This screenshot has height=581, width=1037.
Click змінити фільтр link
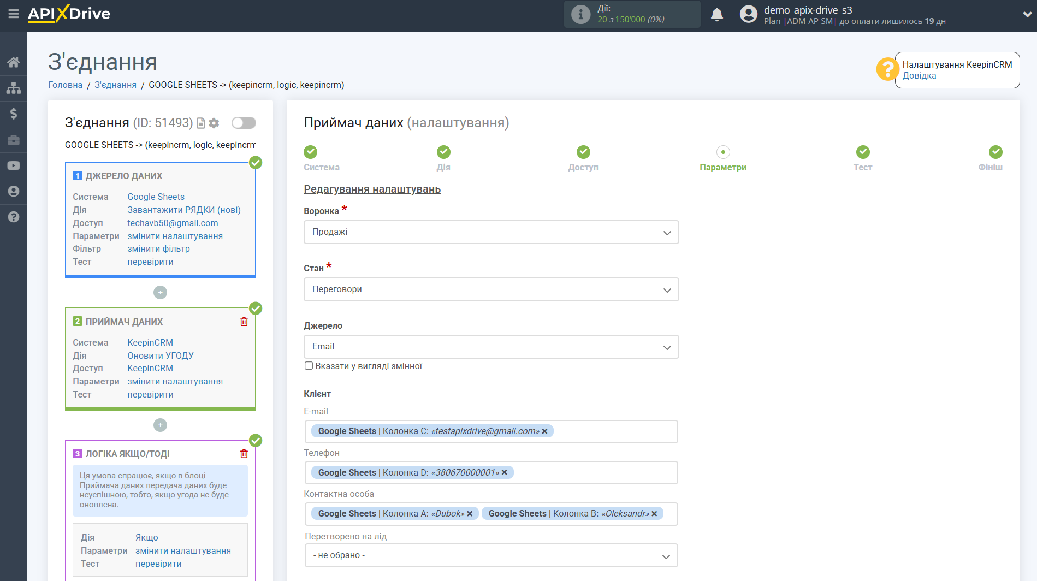[x=158, y=248]
